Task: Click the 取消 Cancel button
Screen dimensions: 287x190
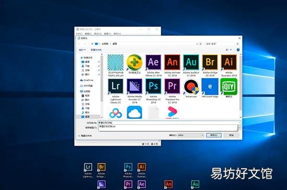Action: [231, 135]
